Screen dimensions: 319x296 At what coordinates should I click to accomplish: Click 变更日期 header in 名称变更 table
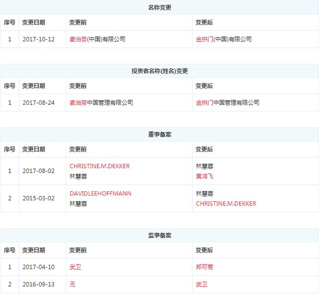pyautogui.click(x=33, y=22)
